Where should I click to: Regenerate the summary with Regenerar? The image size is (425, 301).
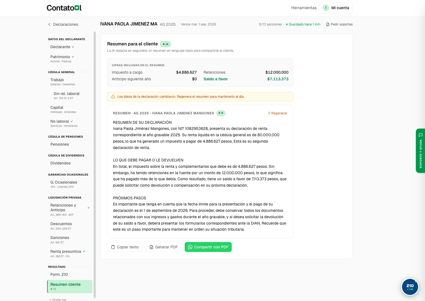(x=277, y=113)
